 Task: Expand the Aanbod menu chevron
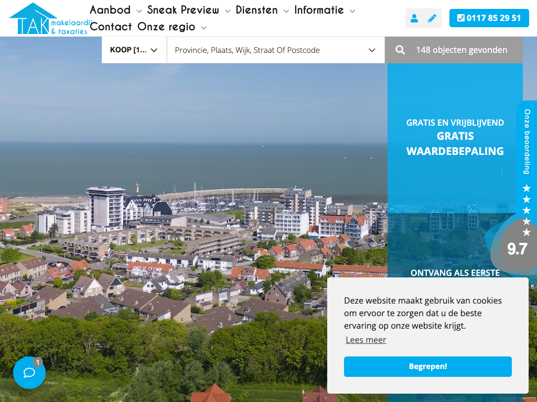[139, 11]
